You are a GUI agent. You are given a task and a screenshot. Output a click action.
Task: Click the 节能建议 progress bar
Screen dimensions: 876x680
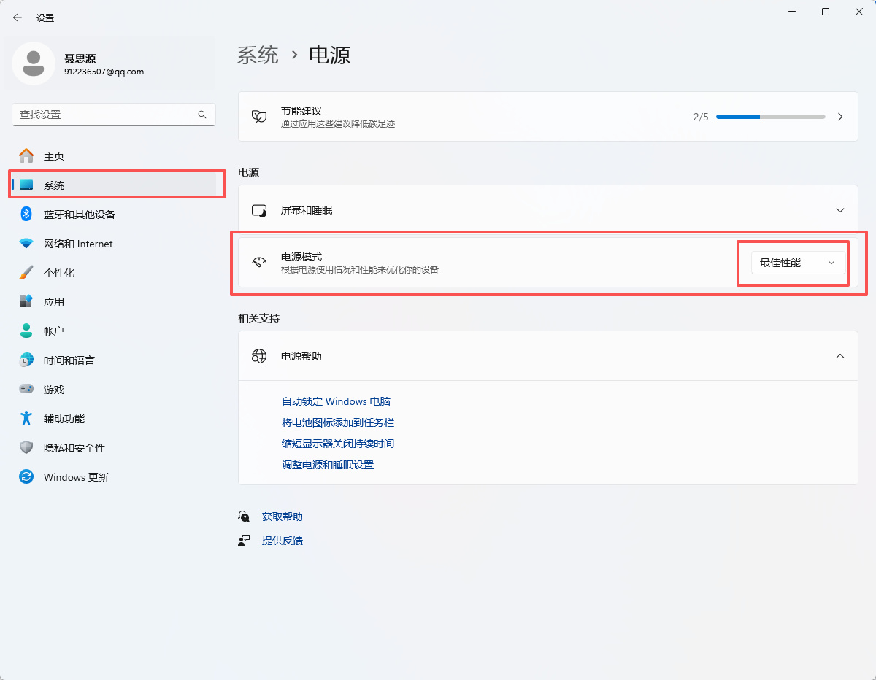point(770,117)
